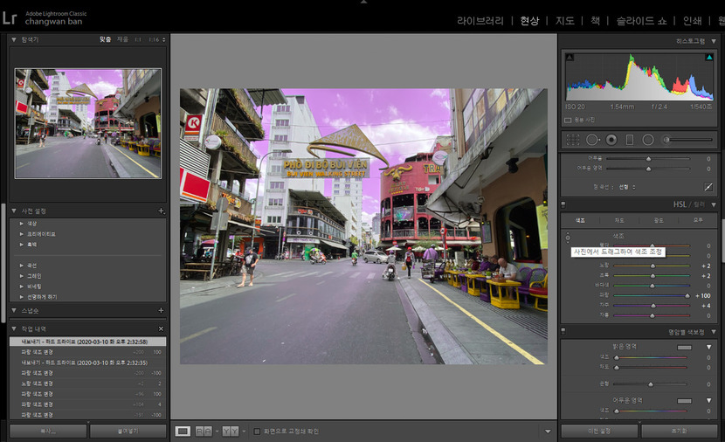Click the highlights color swatch
This screenshot has height=442, width=725.
[x=684, y=347]
